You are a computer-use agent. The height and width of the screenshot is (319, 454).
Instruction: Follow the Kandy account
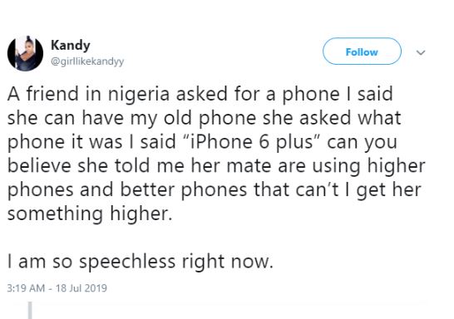pyautogui.click(x=362, y=52)
